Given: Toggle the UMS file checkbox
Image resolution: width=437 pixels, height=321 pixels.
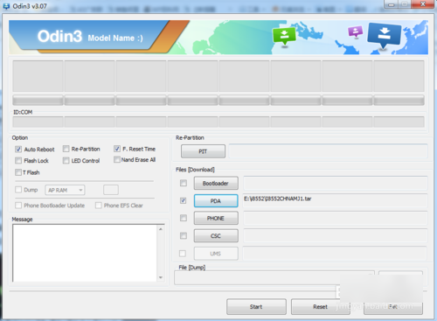Looking at the screenshot, I should click(x=183, y=254).
